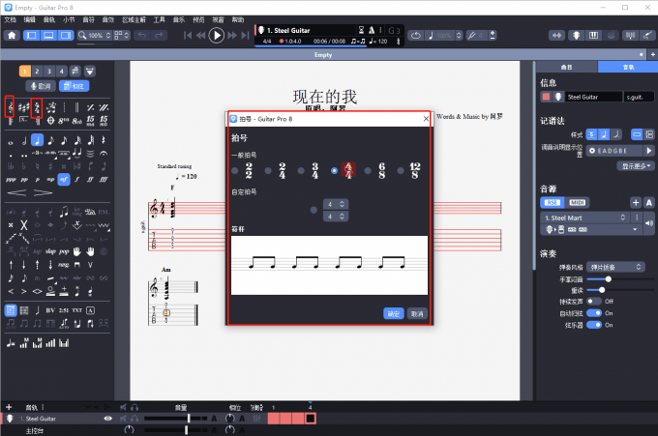This screenshot has height=436, width=658.
Task: Switch to the 曲目 song tab
Action: tap(566, 67)
